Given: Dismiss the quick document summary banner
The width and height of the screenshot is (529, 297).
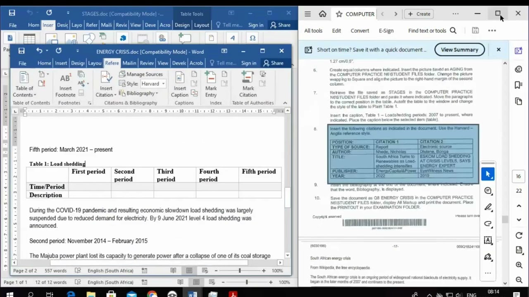Looking at the screenshot, I should coord(498,49).
